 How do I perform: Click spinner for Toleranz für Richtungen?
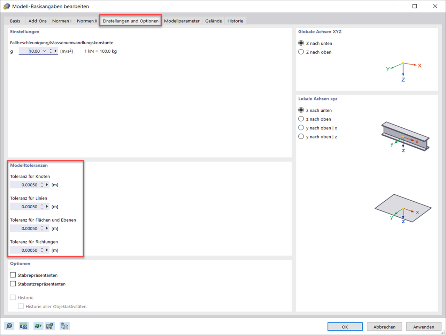click(x=42, y=250)
